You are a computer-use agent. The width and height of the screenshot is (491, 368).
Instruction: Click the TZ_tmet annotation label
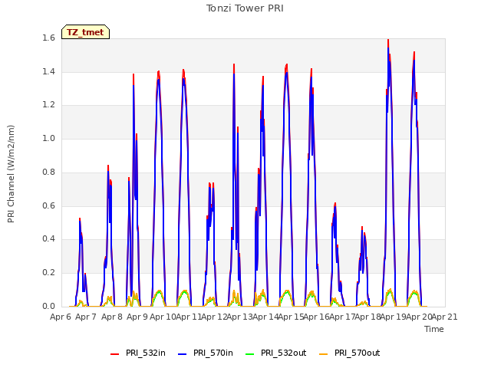pyautogui.click(x=85, y=32)
